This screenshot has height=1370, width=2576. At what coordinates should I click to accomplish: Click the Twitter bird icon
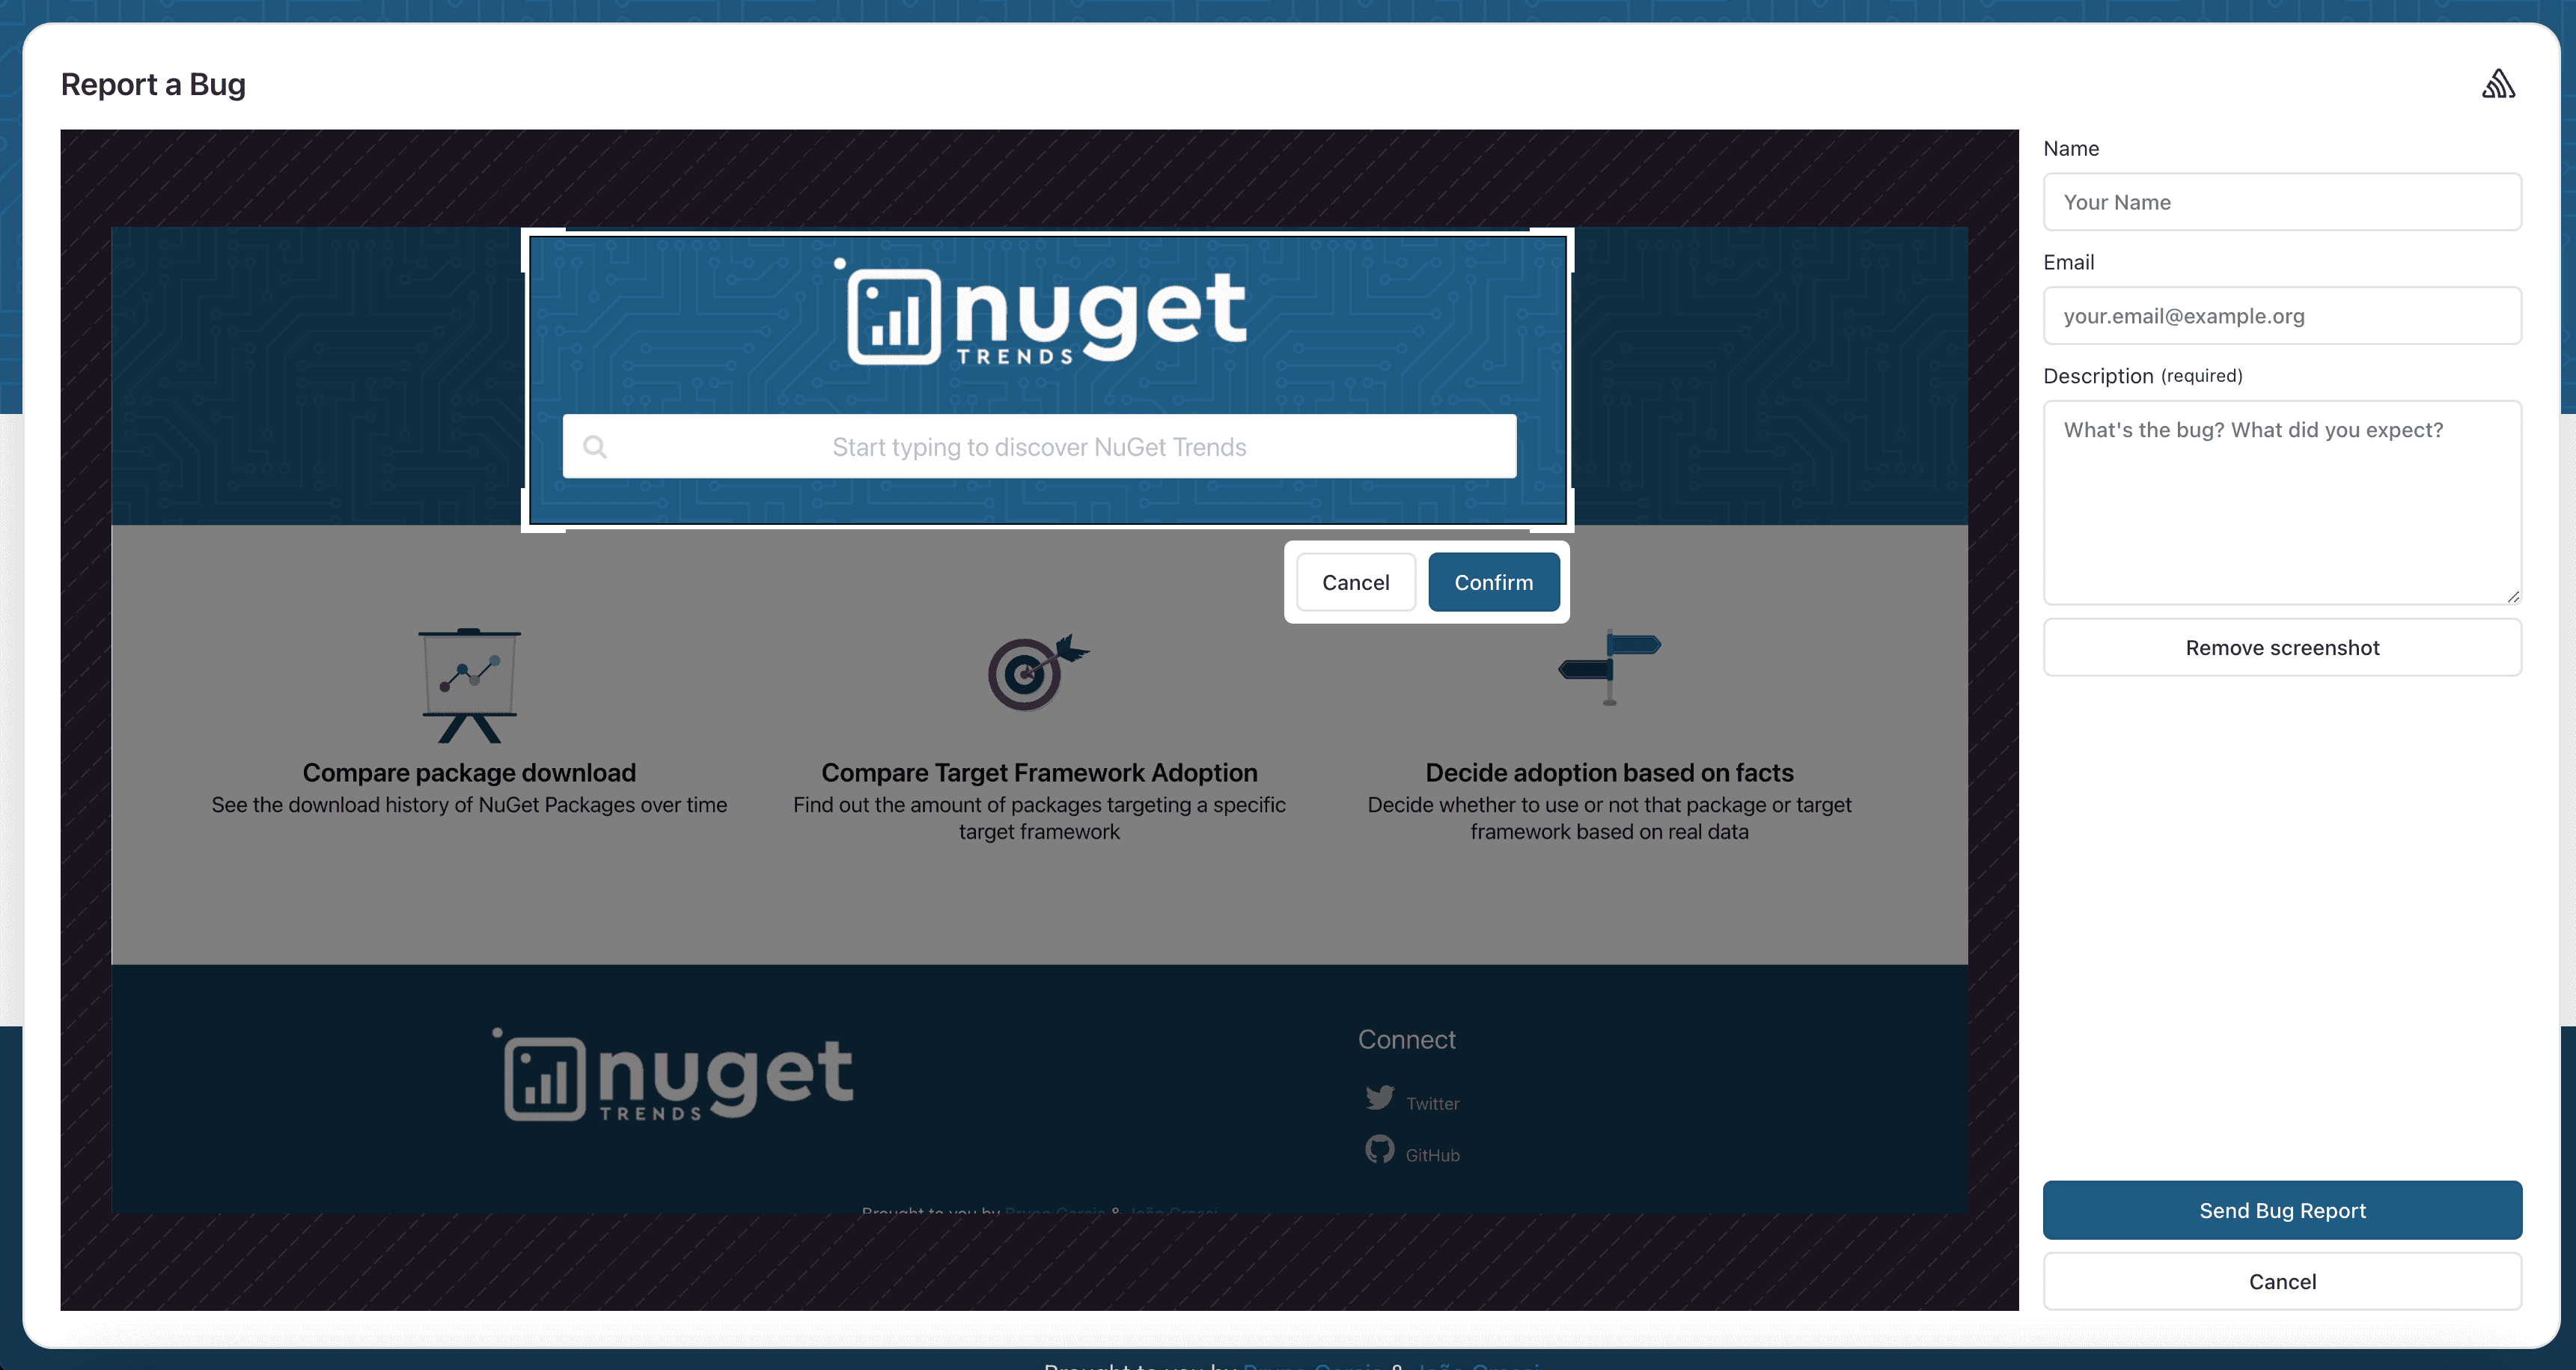tap(1380, 1097)
